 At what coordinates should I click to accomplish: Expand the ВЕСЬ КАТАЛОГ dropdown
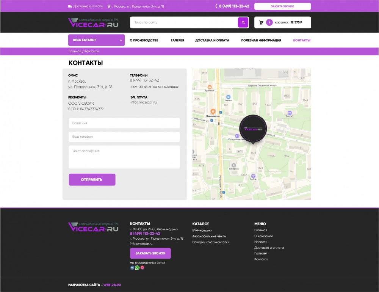pyautogui.click(x=96, y=40)
